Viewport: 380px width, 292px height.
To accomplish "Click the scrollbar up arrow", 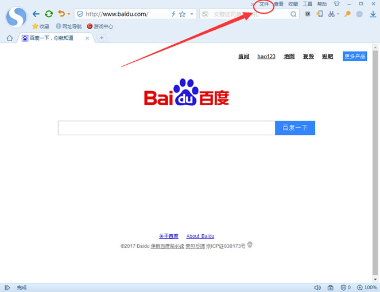I will tap(375, 48).
